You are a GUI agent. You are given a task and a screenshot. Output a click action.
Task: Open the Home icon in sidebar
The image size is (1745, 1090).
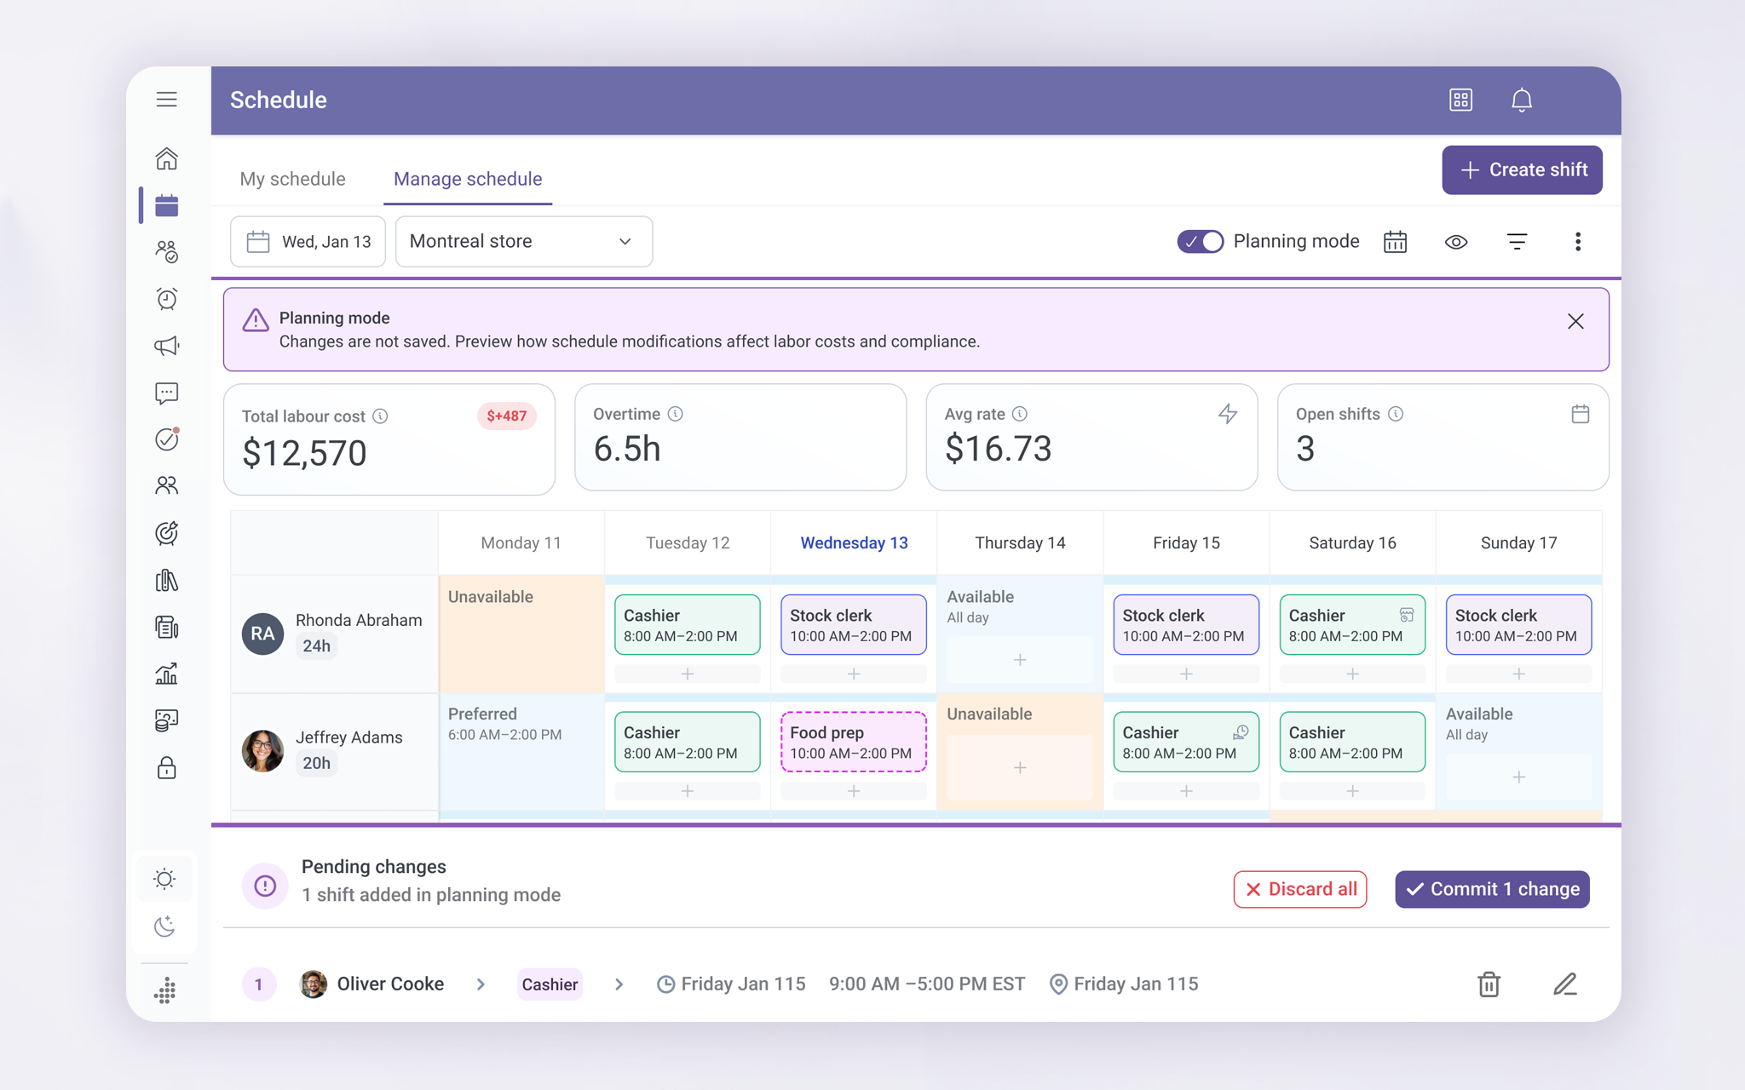[167, 159]
